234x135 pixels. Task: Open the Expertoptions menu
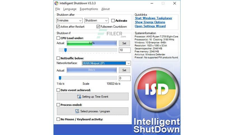(x=89, y=9)
